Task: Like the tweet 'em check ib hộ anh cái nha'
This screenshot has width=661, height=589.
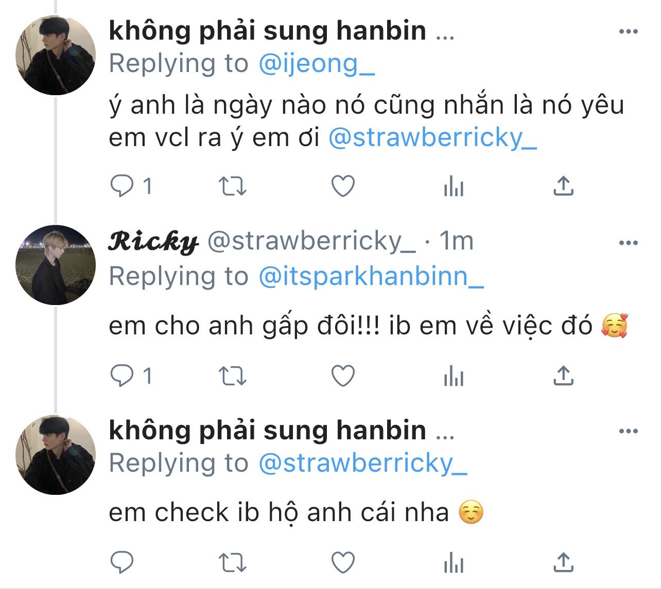Action: pyautogui.click(x=343, y=563)
